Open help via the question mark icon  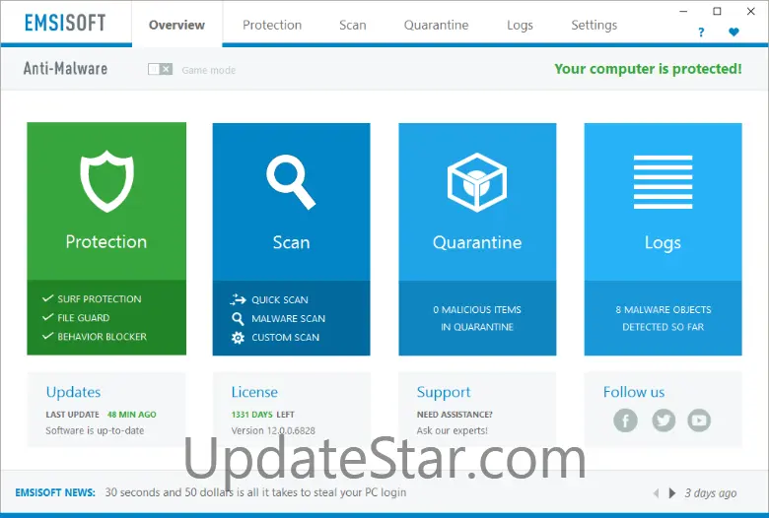pos(701,32)
